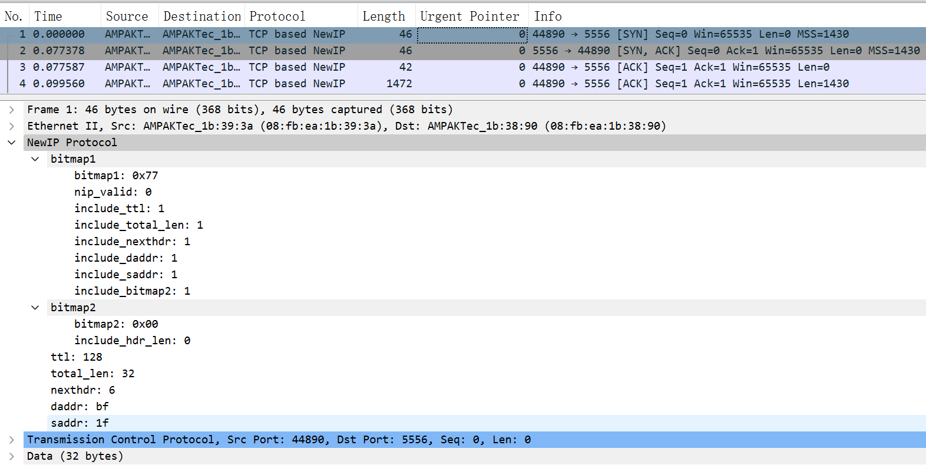Expand the Transmission Control Protocol section

(x=12, y=440)
